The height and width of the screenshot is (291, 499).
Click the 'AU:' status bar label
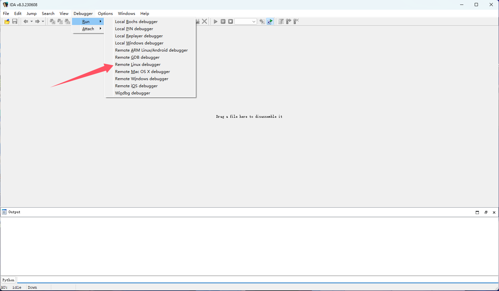(4, 287)
